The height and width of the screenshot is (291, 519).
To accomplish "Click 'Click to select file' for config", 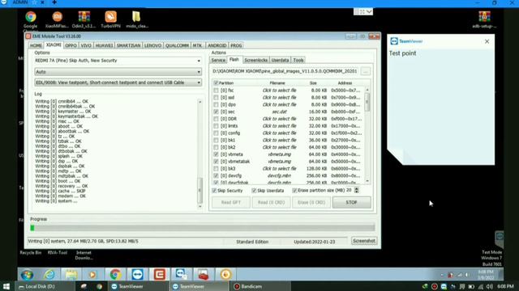I will point(279,133).
